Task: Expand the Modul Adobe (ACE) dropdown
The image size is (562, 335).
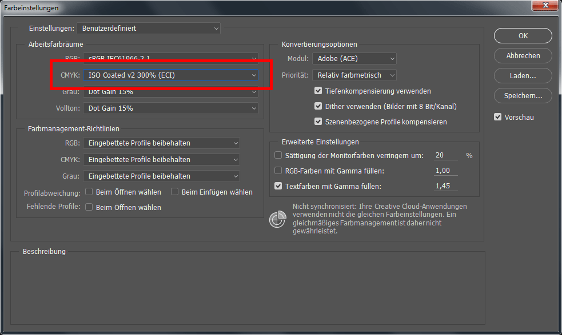Action: [x=354, y=58]
